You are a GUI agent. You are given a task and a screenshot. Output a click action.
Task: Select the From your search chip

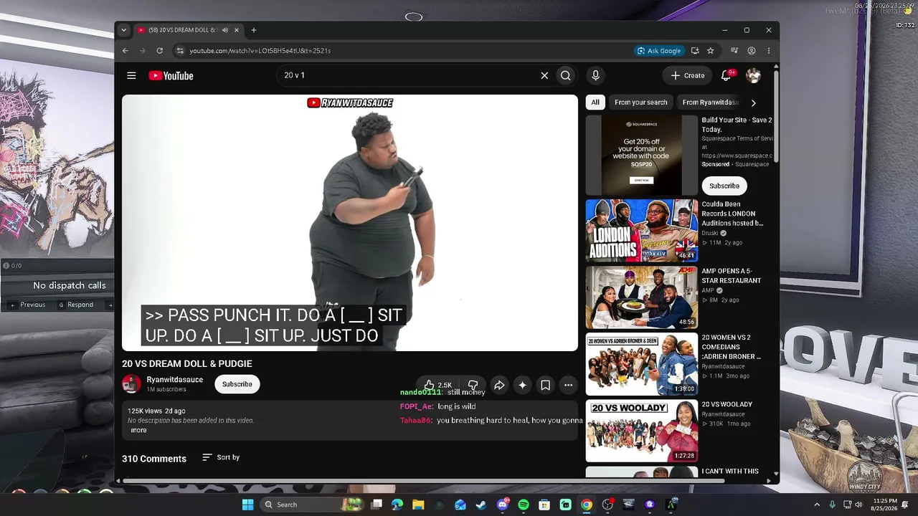click(640, 102)
